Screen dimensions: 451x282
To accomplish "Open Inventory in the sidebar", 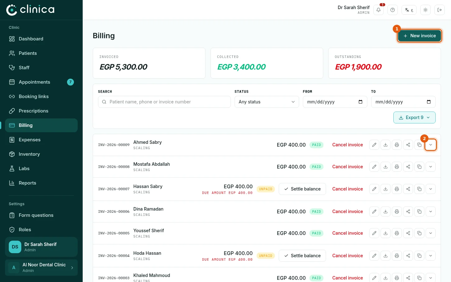I will pyautogui.click(x=41, y=154).
